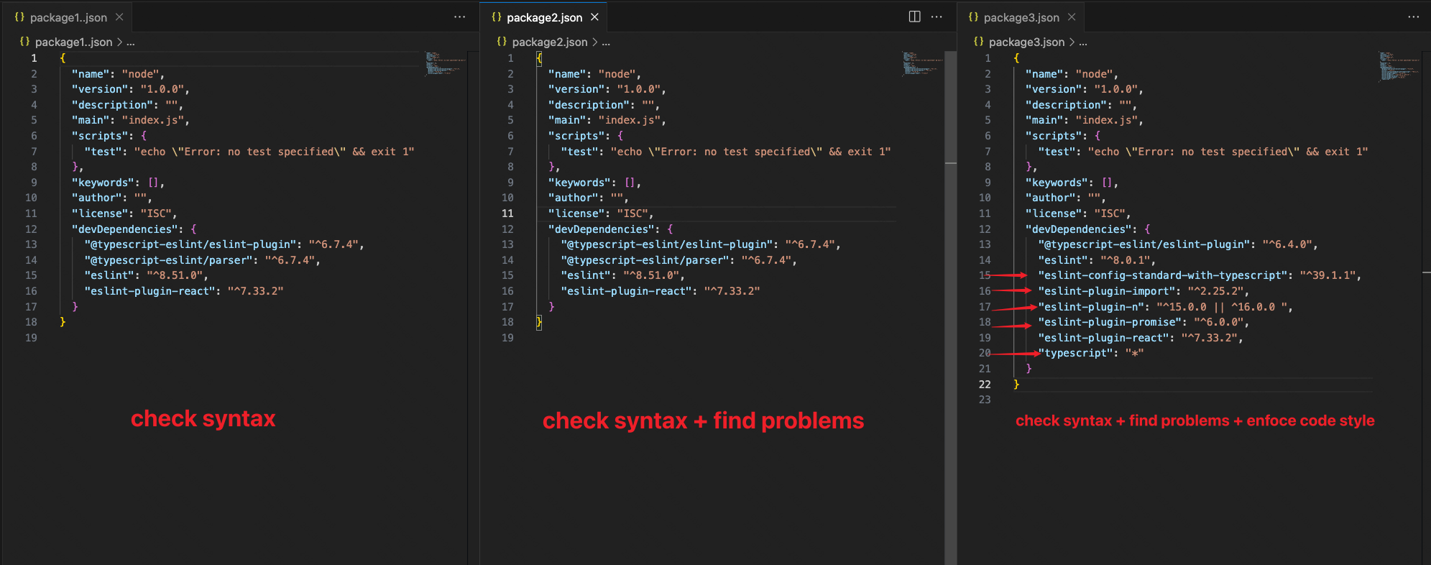Viewport: 1431px width, 565px height.
Task: Close the package3.json tab
Action: tap(1072, 17)
